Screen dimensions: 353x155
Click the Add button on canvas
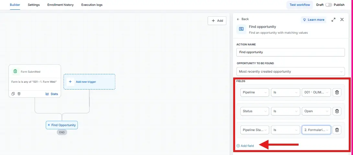[217, 20]
